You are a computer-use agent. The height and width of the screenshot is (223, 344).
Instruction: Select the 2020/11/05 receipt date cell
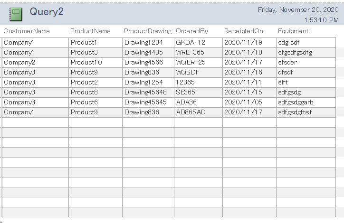point(243,102)
